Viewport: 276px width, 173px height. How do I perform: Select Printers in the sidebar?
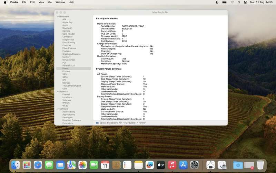click(66, 71)
